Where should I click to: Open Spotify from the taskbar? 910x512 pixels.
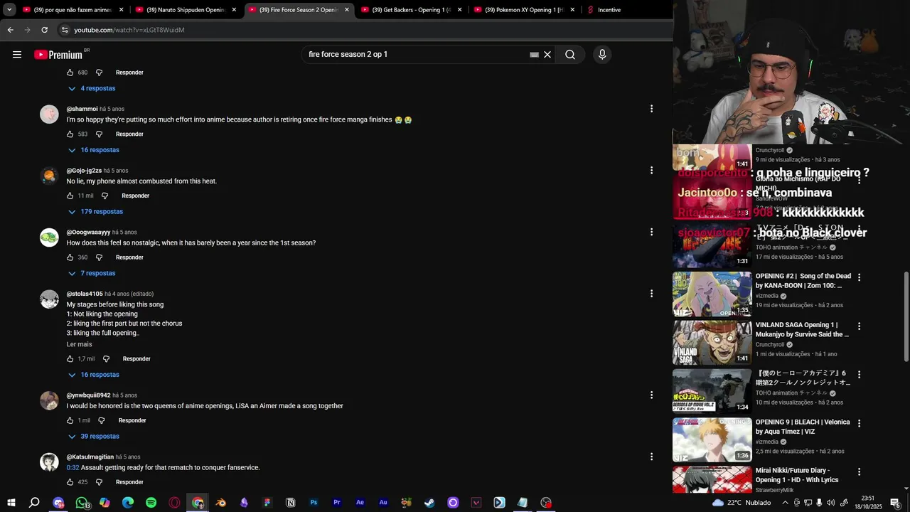click(151, 503)
